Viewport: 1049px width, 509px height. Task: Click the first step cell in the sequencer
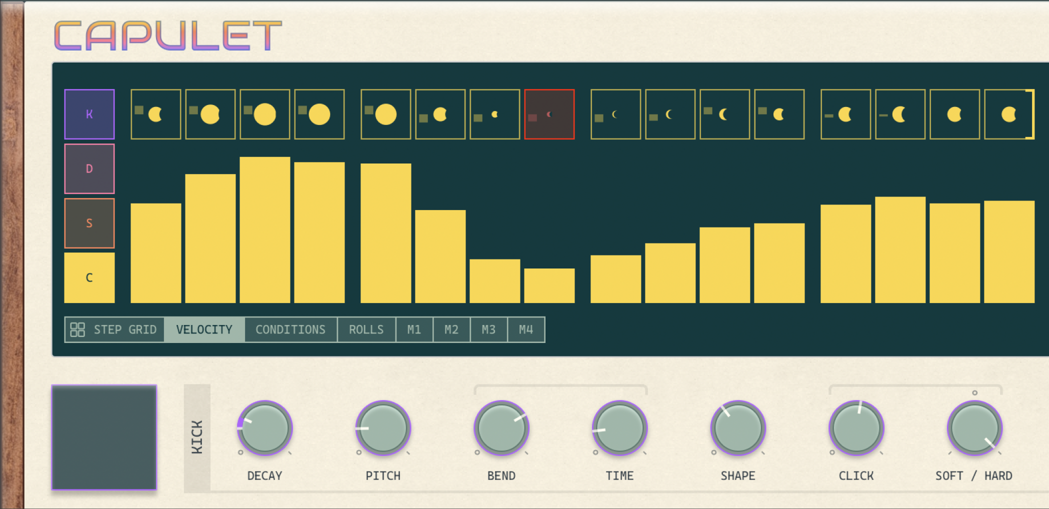coord(156,114)
